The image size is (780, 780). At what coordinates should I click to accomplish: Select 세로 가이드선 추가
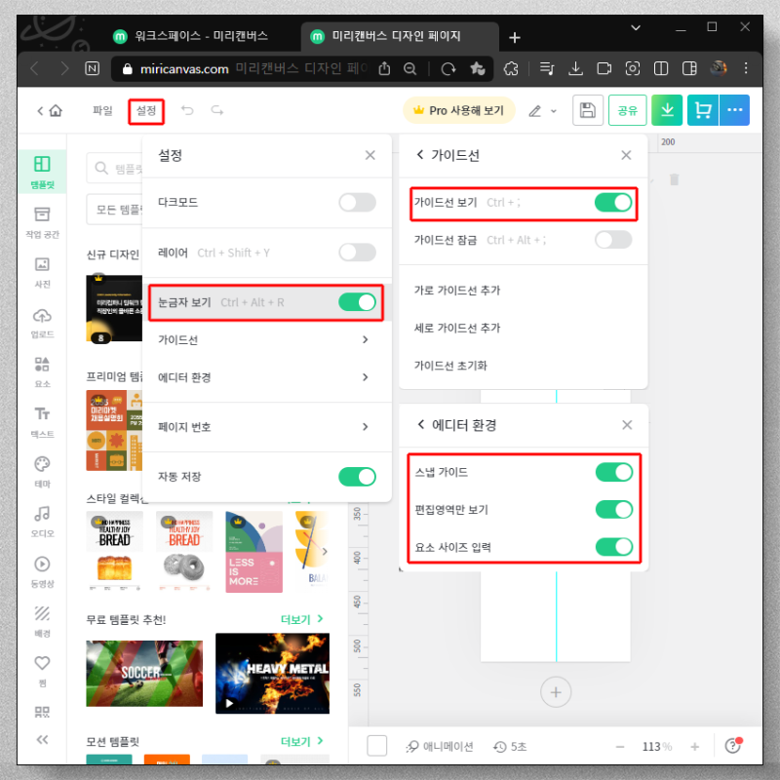pos(456,328)
